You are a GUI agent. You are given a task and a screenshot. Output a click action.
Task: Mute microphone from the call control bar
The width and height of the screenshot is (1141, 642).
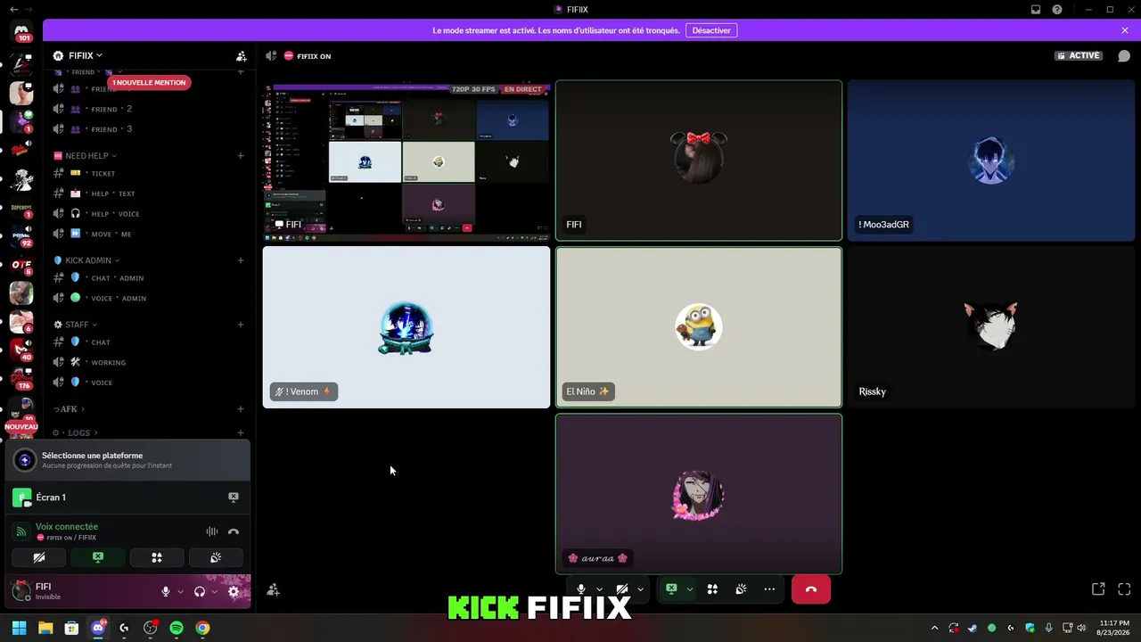click(x=581, y=589)
